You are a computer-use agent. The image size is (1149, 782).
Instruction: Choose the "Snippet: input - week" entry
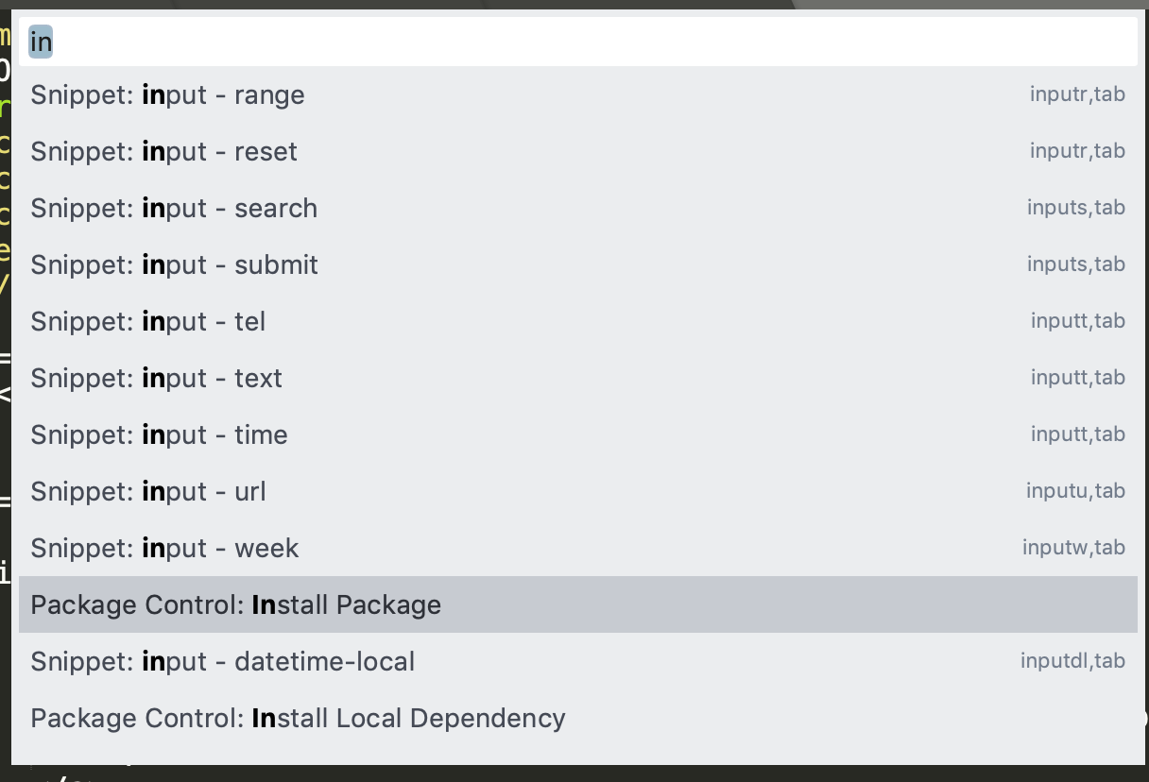[x=163, y=548]
